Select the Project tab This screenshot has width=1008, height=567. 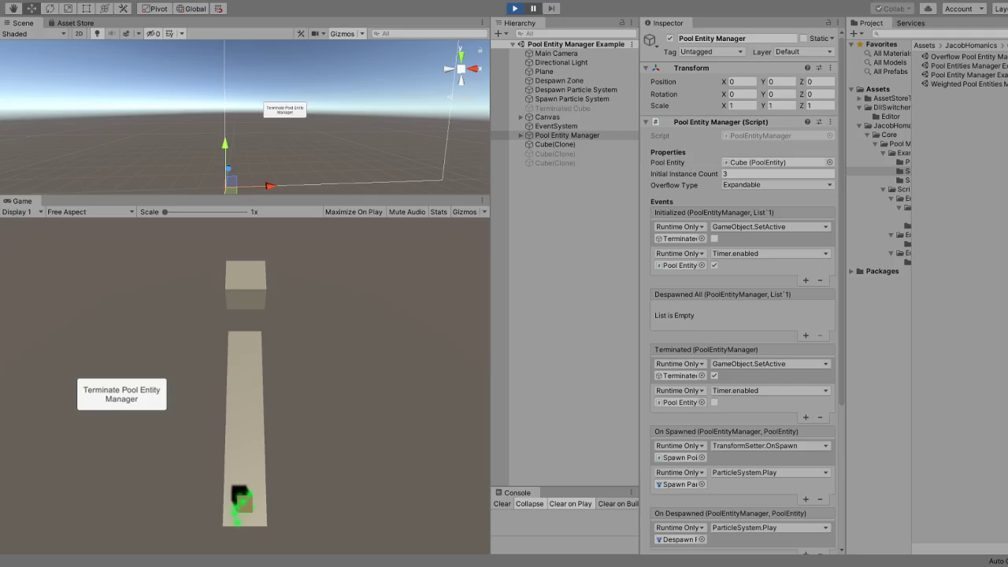[x=866, y=23]
